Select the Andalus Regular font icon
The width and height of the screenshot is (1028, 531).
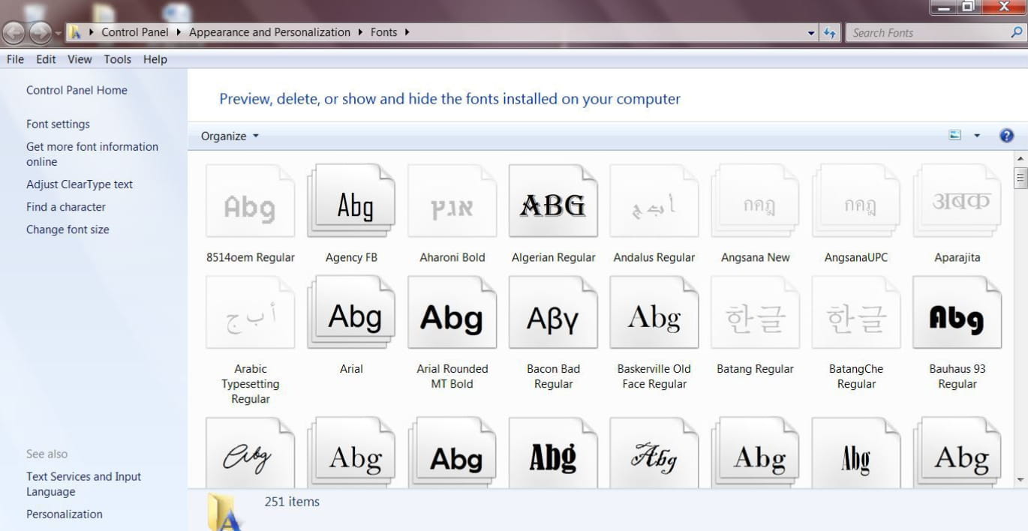[654, 202]
